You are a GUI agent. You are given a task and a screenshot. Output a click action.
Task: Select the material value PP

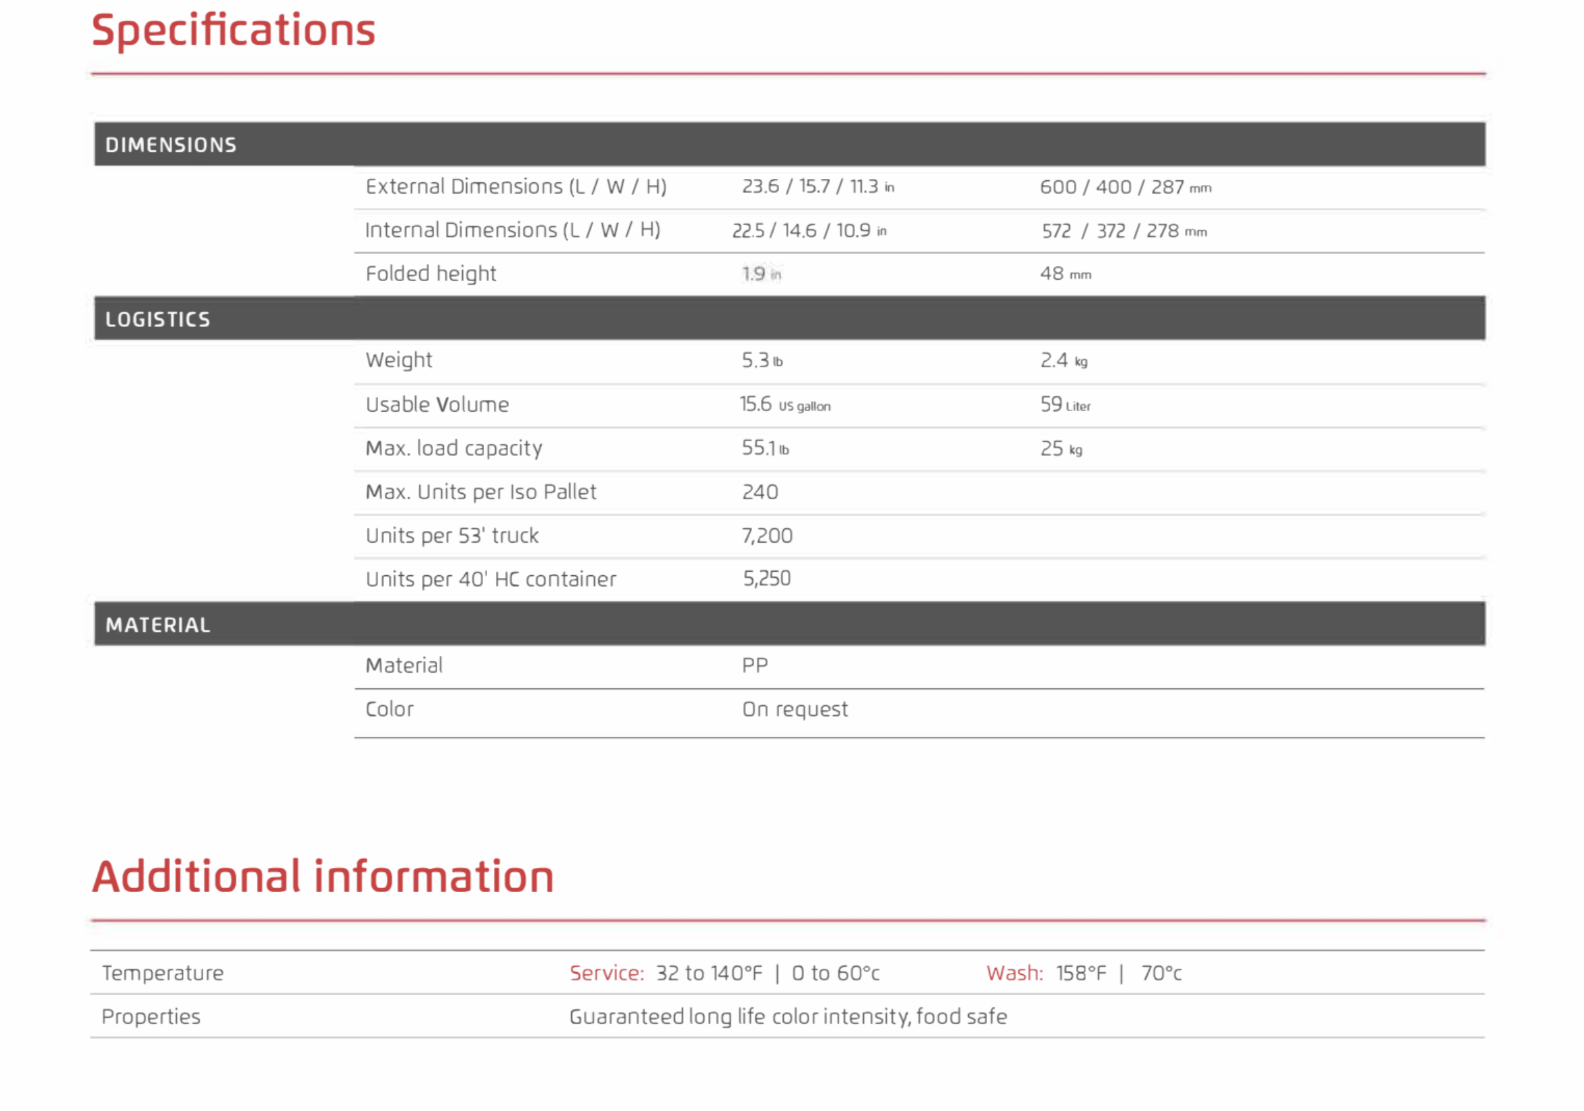[754, 665]
